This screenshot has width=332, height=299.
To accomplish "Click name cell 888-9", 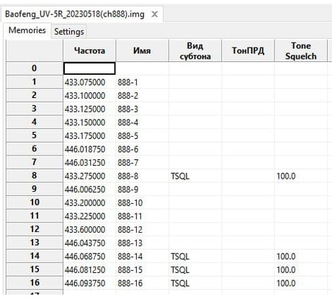I will pos(142,189).
